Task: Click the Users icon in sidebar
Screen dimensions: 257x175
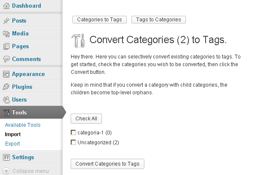Action: tap(6, 100)
